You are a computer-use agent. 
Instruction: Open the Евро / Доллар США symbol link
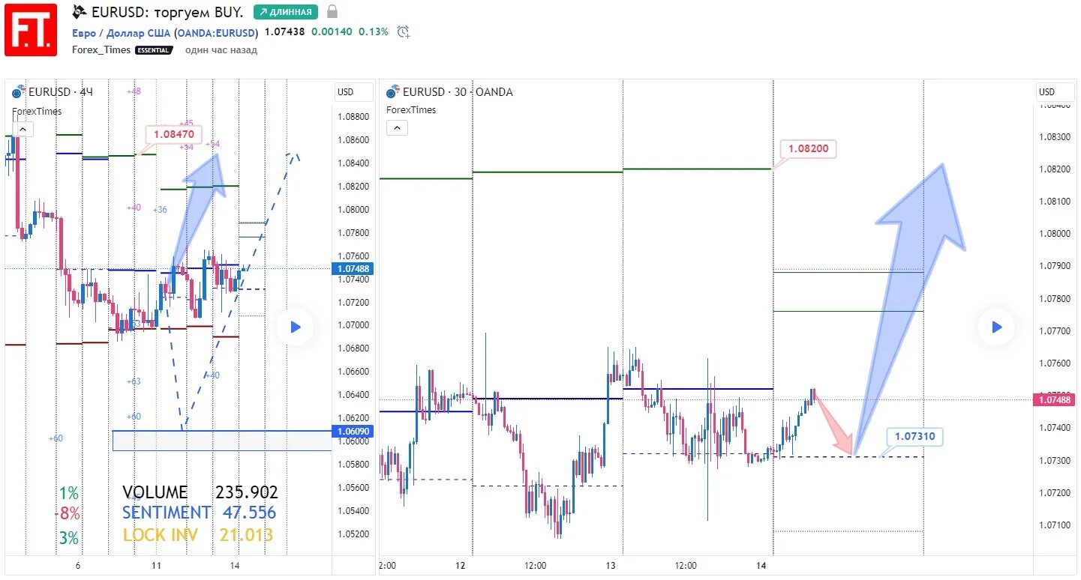(x=122, y=33)
